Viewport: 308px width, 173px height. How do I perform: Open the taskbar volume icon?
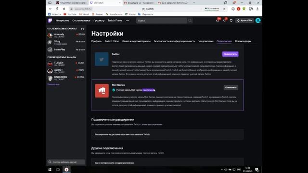[226, 170]
